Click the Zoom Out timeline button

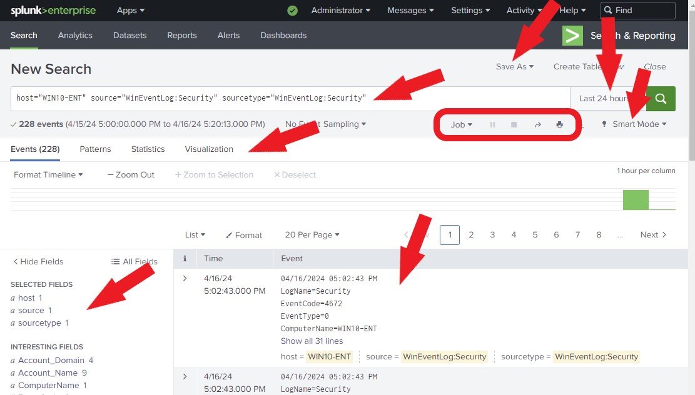click(x=131, y=175)
